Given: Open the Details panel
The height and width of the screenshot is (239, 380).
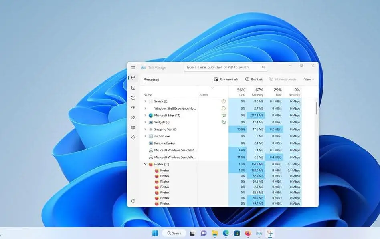Looking at the screenshot, I should (133, 127).
